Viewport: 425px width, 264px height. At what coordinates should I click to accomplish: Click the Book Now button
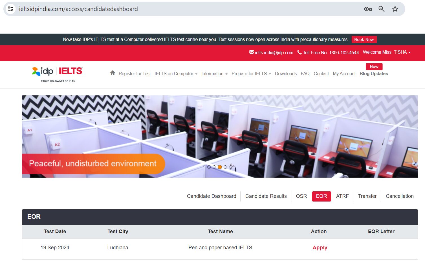[364, 39]
